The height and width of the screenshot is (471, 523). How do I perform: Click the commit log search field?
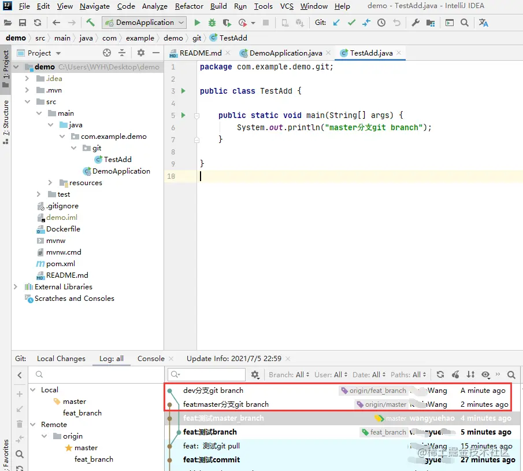pos(210,374)
